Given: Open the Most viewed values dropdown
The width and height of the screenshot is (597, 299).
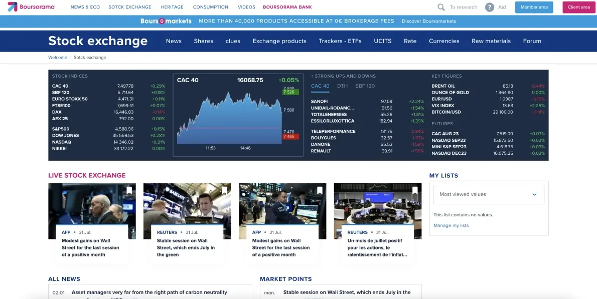Looking at the screenshot, I should tap(489, 194).
